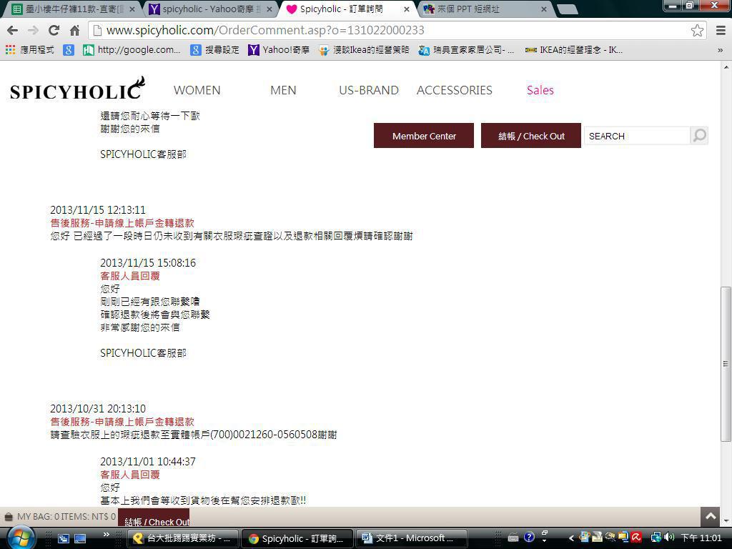Show hidden system tray icons arrow
Viewport: 732px width, 549px height.
point(571,538)
